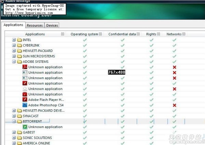205x145 pixels.
Task: Select the SONIC SOLUTIONS group label
Action: 37,138
